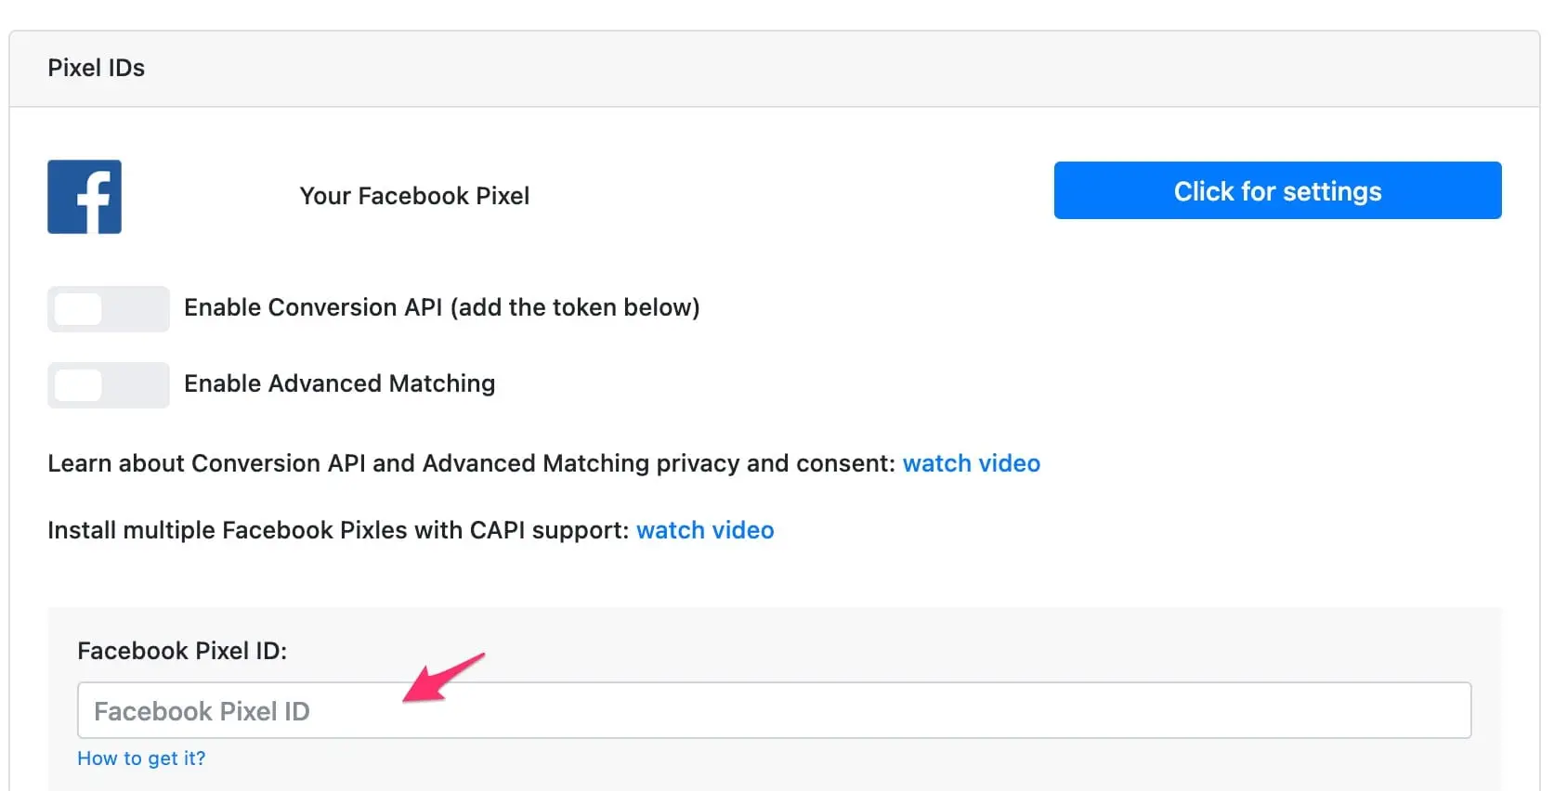
Task: Click the How to get it? link
Action: [x=141, y=759]
